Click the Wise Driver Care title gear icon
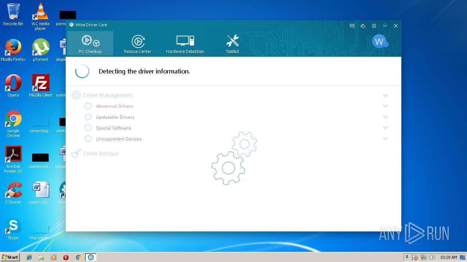467x262 pixels. coord(72,25)
